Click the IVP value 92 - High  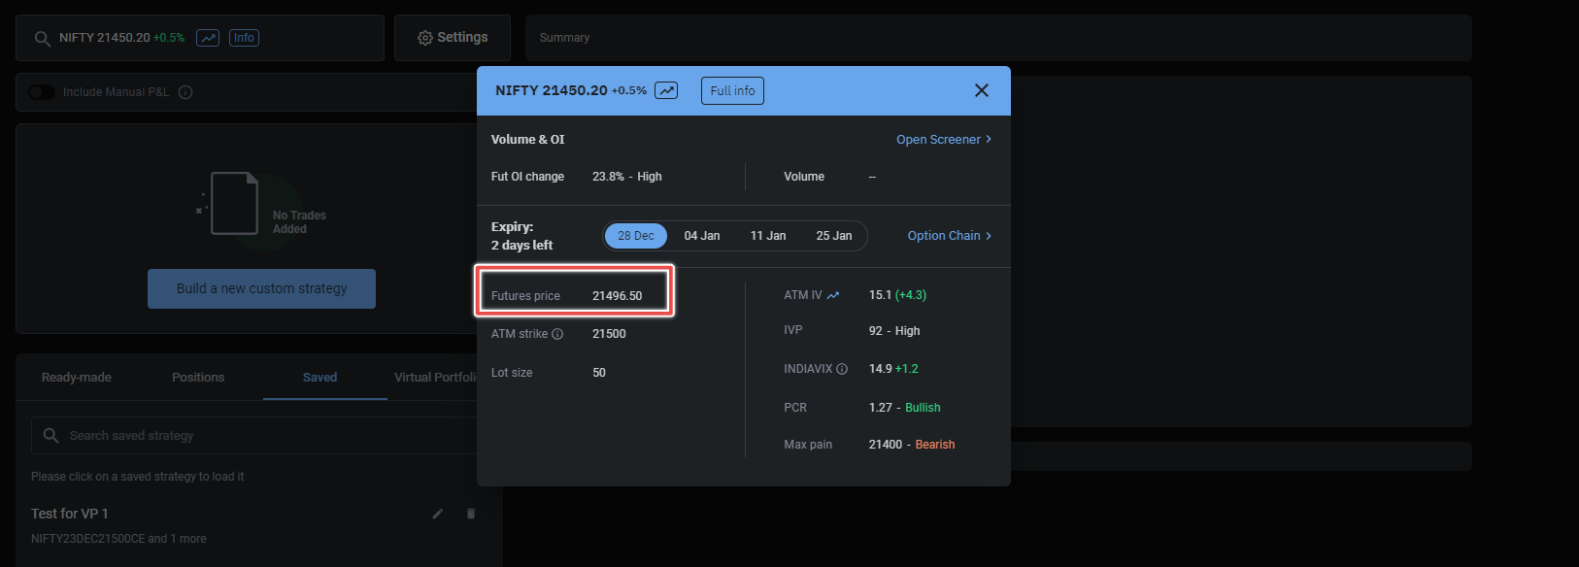894,331
